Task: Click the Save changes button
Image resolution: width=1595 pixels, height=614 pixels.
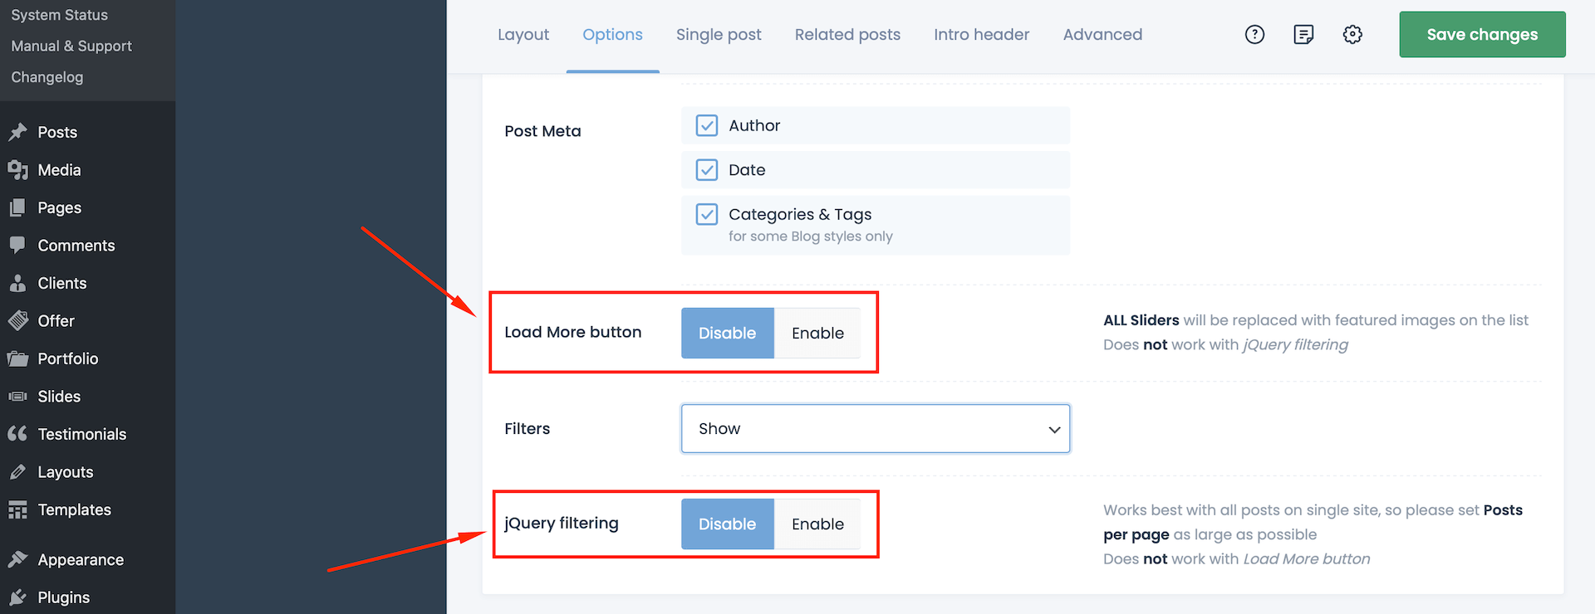Action: tap(1482, 34)
